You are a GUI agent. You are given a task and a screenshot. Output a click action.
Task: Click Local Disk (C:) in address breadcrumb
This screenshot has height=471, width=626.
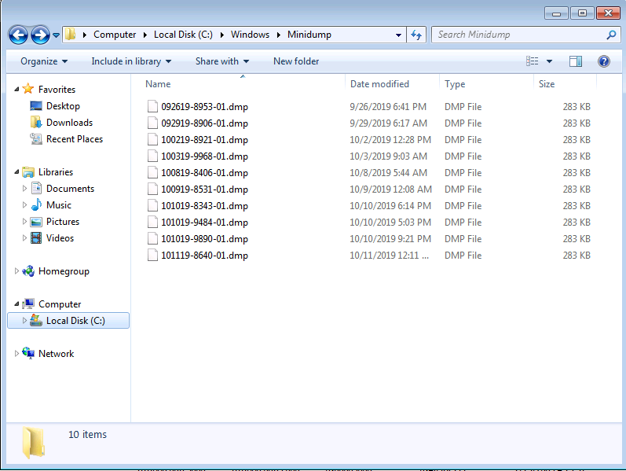[183, 35]
